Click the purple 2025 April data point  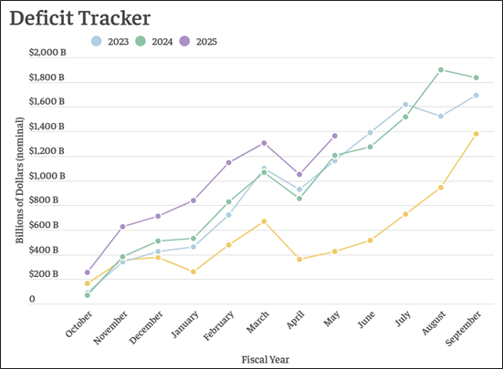[299, 174]
